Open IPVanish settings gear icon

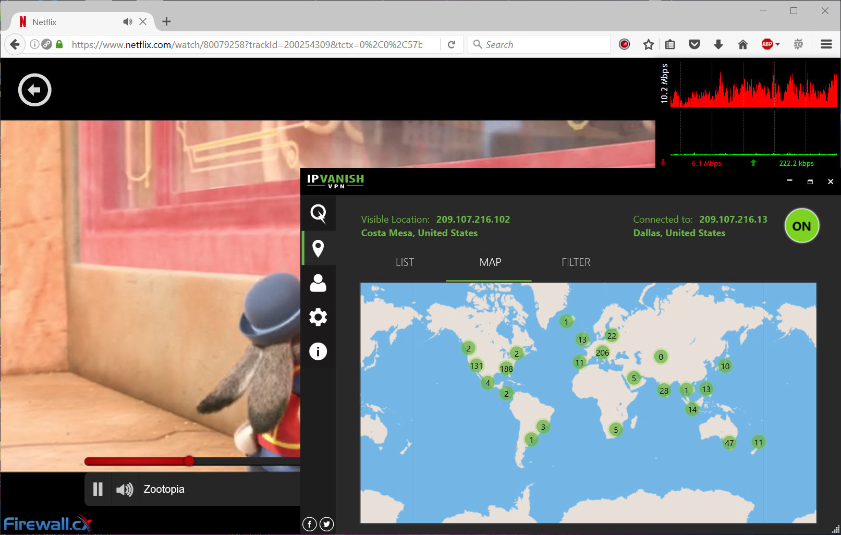click(318, 317)
